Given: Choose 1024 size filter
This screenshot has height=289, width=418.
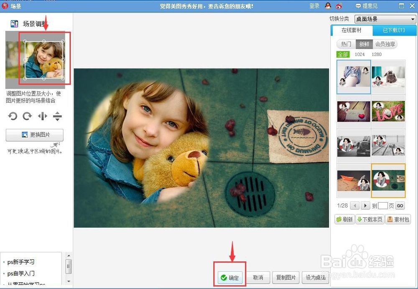Looking at the screenshot, I should 359,54.
